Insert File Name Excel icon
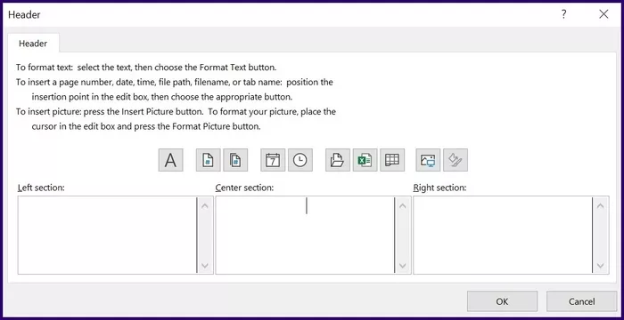This screenshot has width=624, height=320. coord(365,160)
